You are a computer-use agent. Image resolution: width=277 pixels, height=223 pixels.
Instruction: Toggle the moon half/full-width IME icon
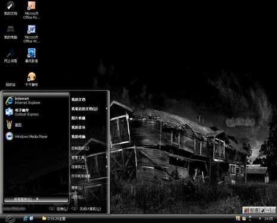click(262, 211)
